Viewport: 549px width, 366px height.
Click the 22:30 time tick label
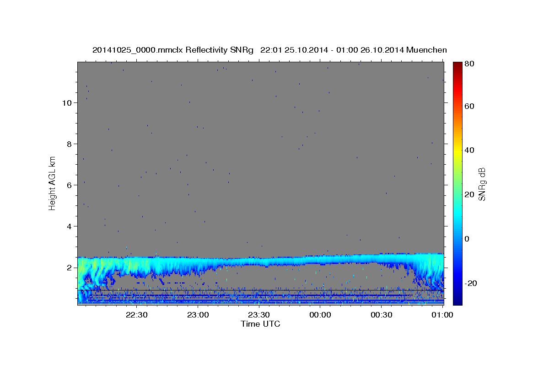[136, 315]
